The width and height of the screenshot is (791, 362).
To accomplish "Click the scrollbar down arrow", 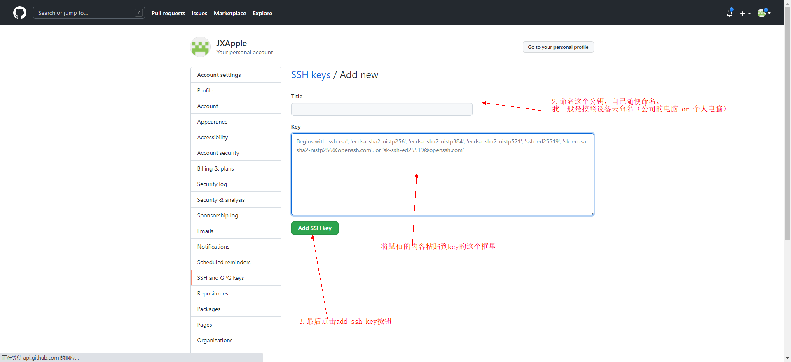I will (787, 358).
